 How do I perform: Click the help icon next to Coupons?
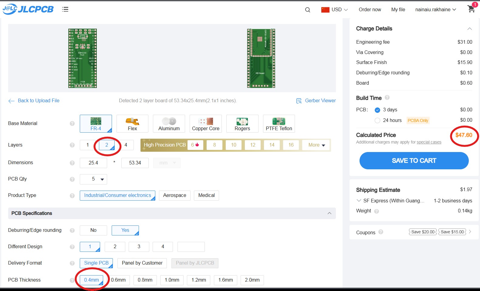pos(381,232)
